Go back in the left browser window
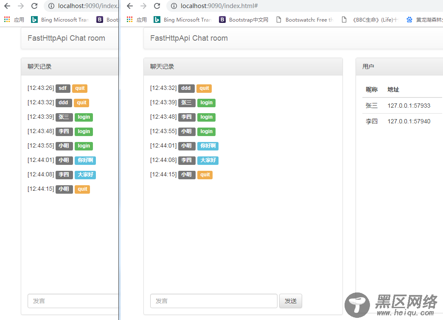Viewport: 443px width, 320px height. 7,6
